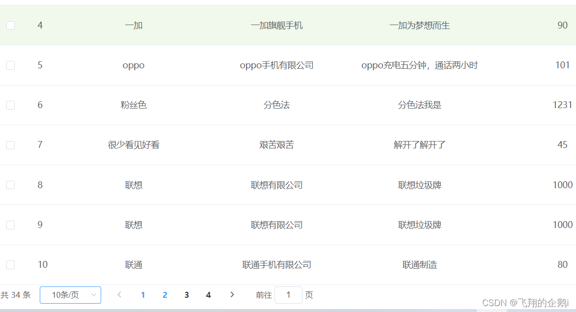Click the cell 一加为梦想而生
The image size is (576, 312).
tap(419, 26)
